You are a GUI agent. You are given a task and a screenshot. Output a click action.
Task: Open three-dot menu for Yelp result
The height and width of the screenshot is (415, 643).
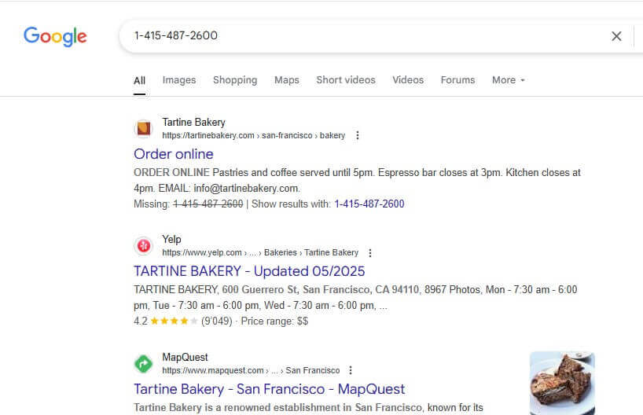(x=370, y=253)
